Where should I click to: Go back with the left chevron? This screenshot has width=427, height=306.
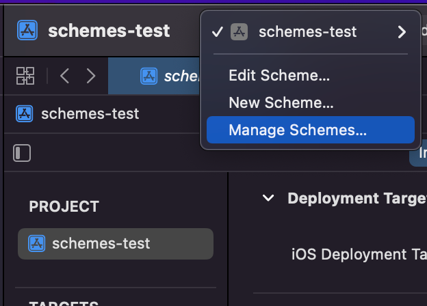click(65, 76)
